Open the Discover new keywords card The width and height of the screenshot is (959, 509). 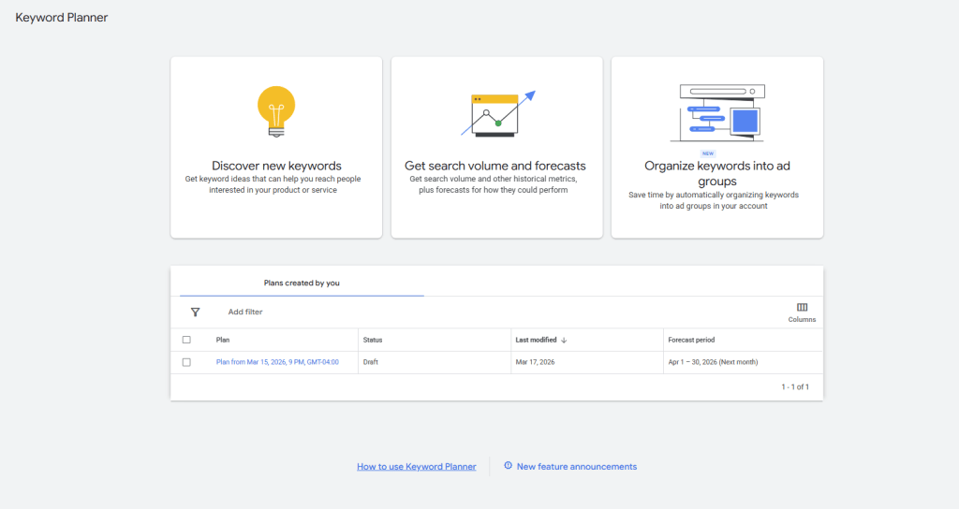(276, 147)
